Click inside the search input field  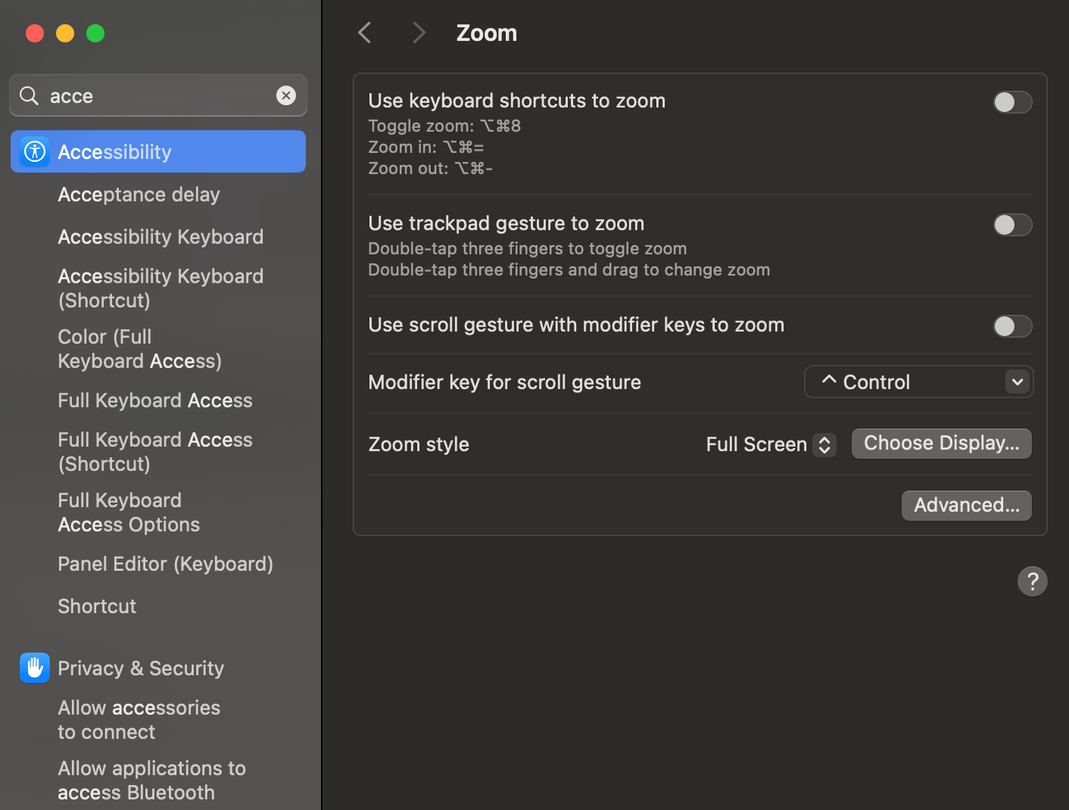pos(151,95)
